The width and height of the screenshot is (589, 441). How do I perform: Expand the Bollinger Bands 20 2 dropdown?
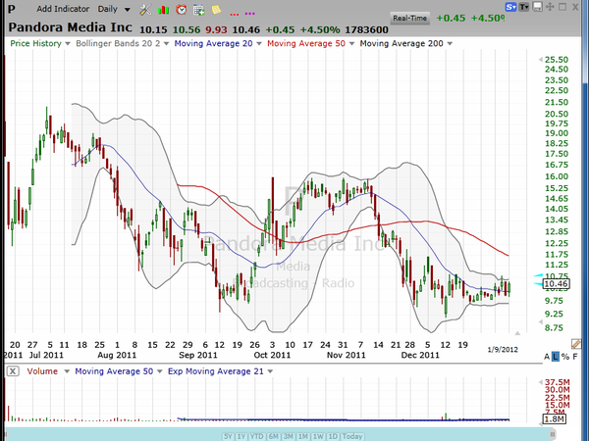pos(167,44)
